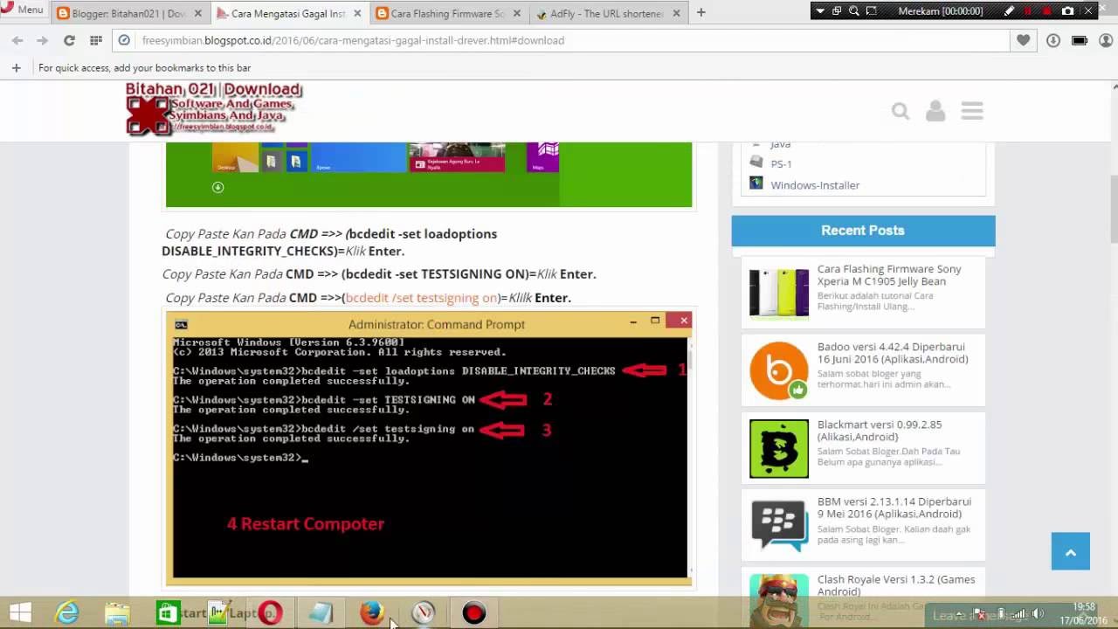This screenshot has height=629, width=1118.
Task: Click the blog user profile icon
Action: coord(935,111)
